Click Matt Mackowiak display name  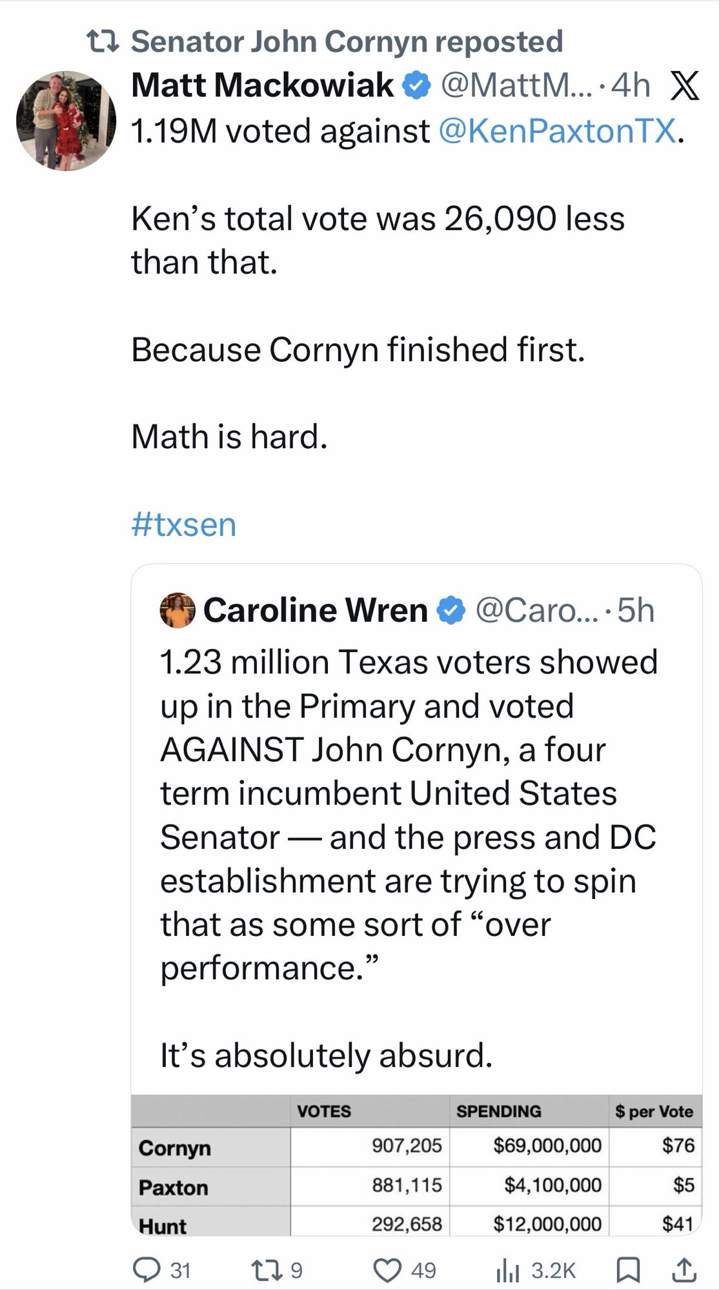pyautogui.click(x=262, y=85)
